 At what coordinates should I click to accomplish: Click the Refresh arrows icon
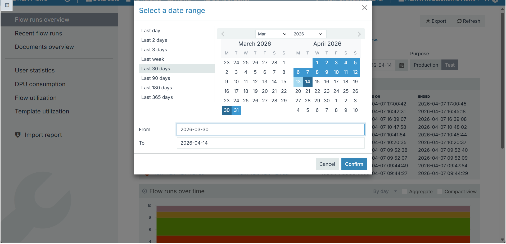pyautogui.click(x=459, y=21)
